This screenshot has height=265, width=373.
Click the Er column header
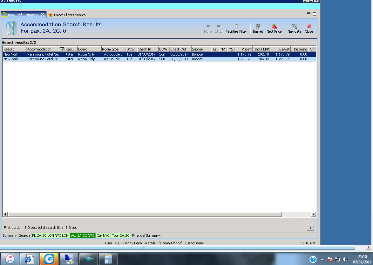coord(215,49)
